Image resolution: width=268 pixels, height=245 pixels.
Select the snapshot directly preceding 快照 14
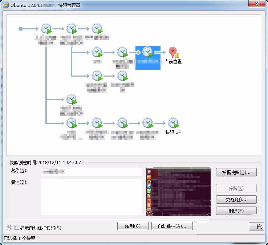point(147,123)
